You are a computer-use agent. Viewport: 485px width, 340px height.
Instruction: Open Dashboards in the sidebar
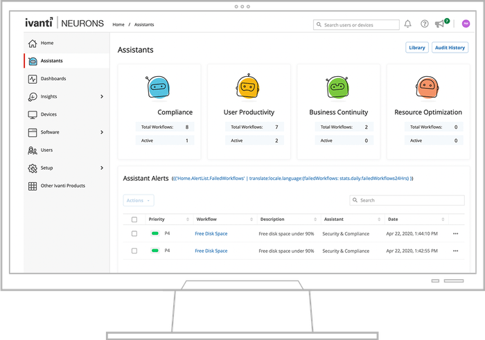click(x=53, y=78)
